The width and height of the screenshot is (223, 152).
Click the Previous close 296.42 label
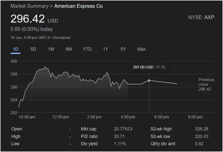click(206, 84)
